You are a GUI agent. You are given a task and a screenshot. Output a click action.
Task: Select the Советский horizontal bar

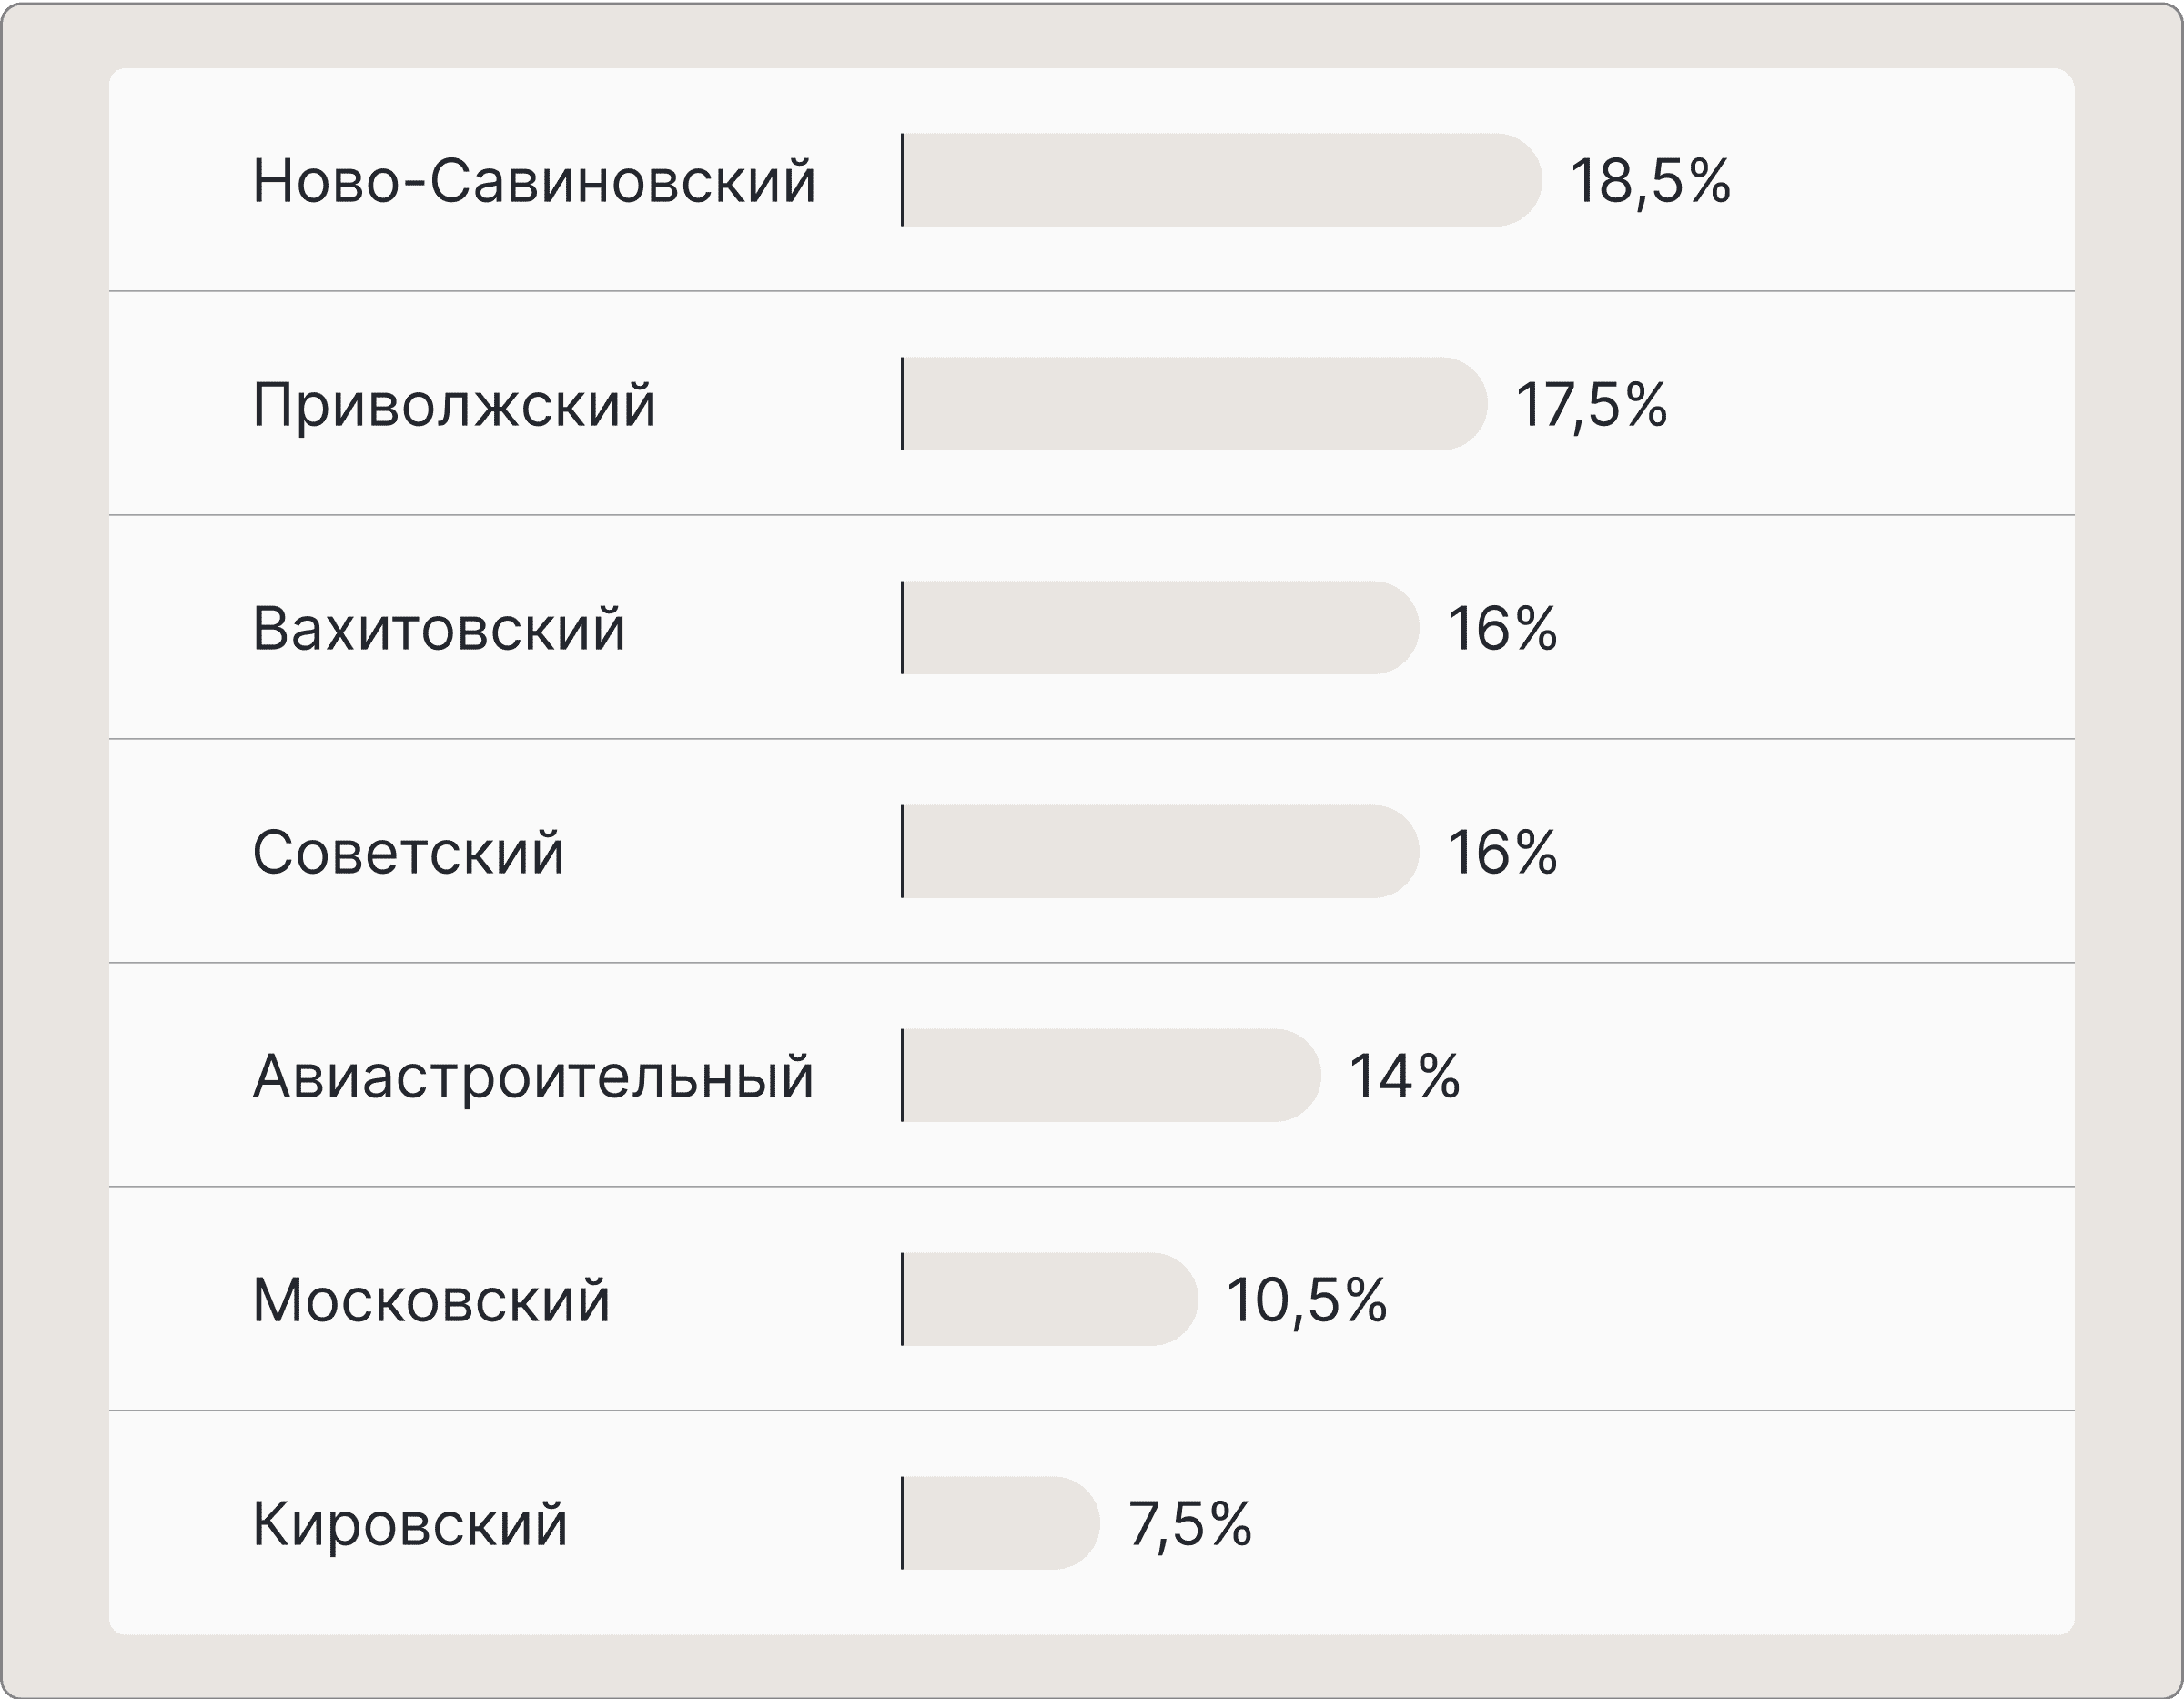1160,852
